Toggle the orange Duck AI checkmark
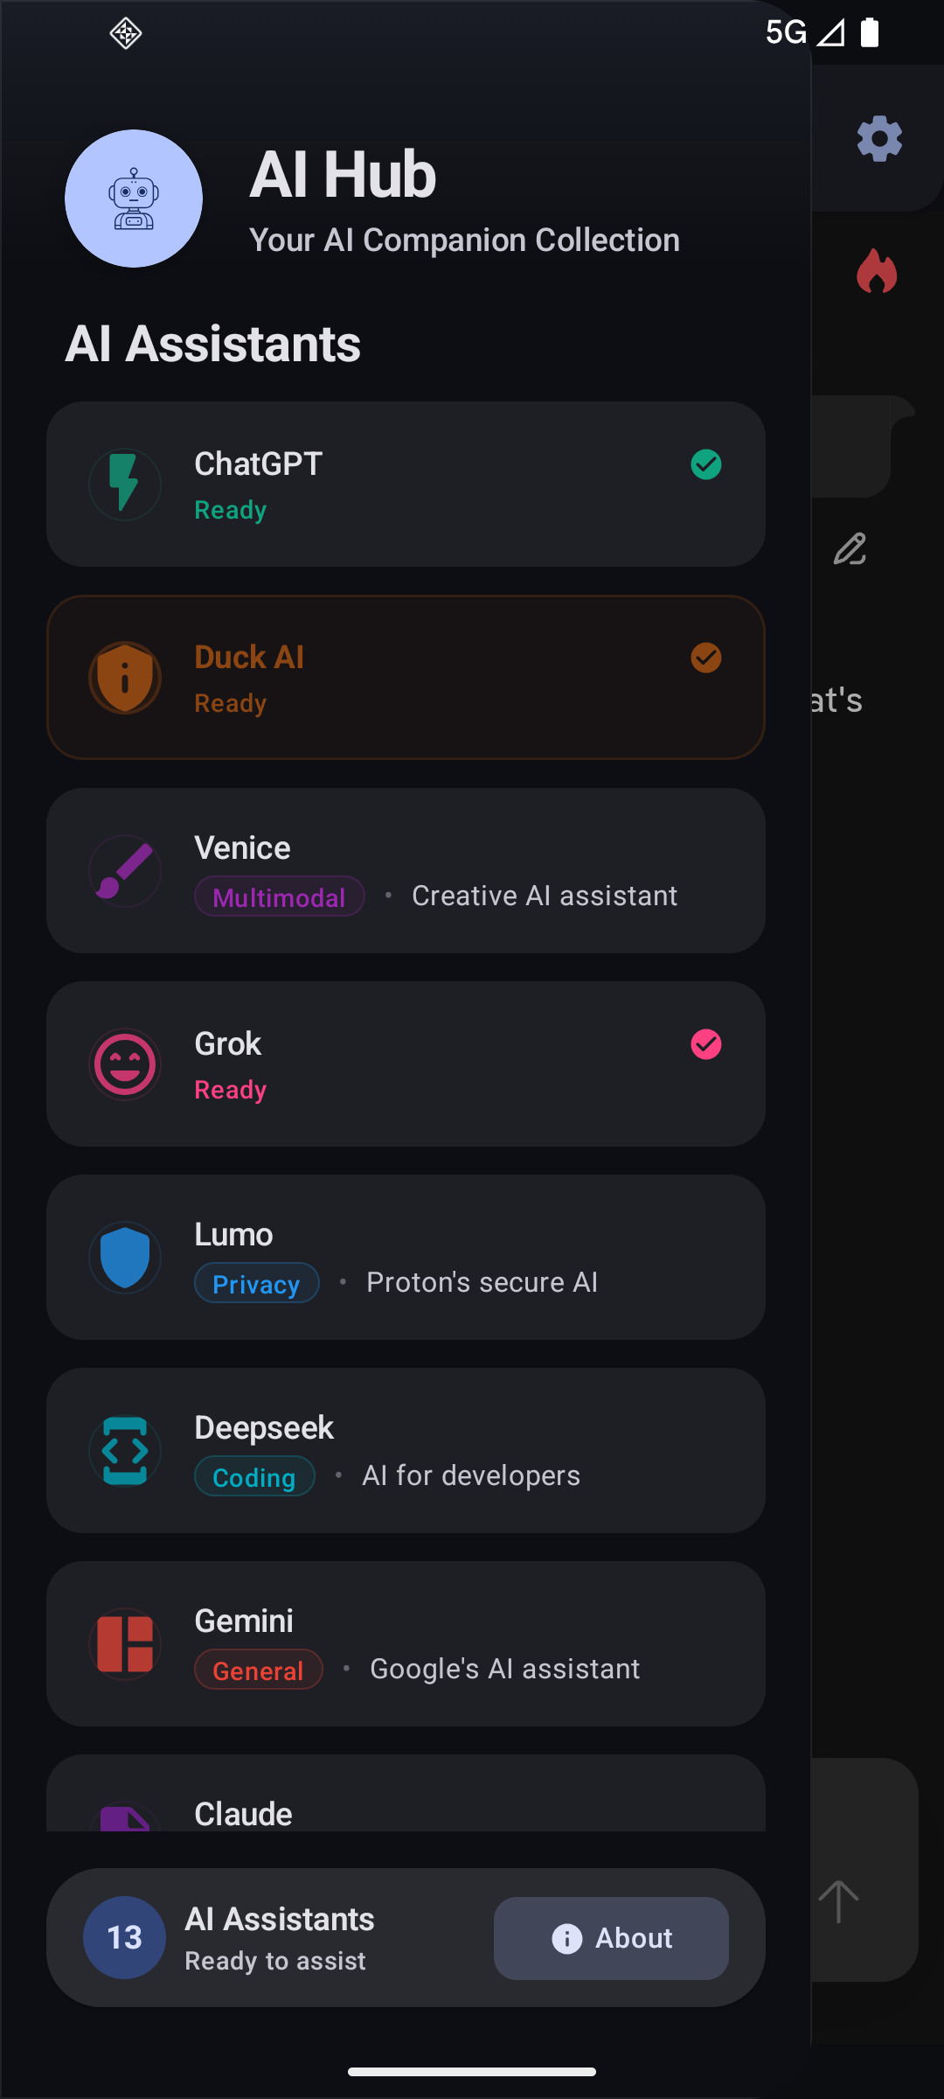Screen dimensions: 944x2099 coord(706,658)
